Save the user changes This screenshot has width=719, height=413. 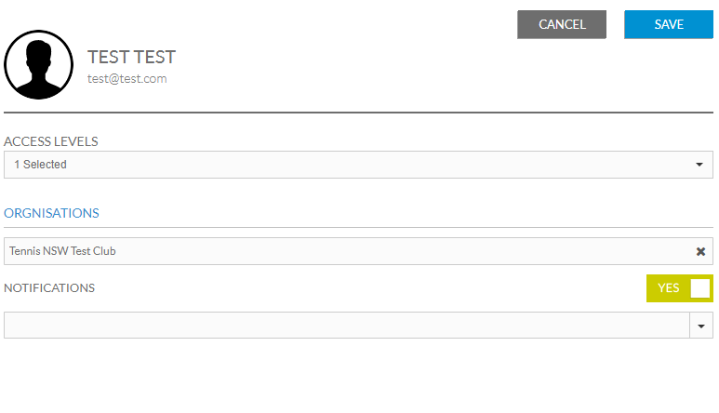click(x=669, y=24)
